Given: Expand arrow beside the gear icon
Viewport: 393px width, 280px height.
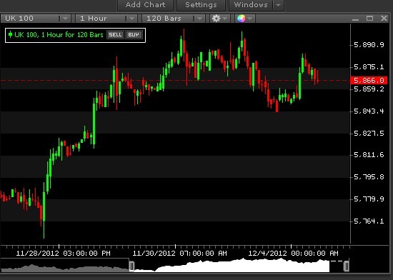Looking at the screenshot, I should (x=225, y=19).
